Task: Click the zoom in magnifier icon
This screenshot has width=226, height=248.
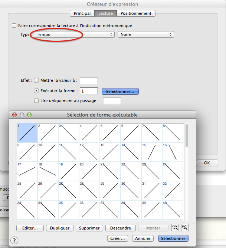Action: click(x=184, y=228)
